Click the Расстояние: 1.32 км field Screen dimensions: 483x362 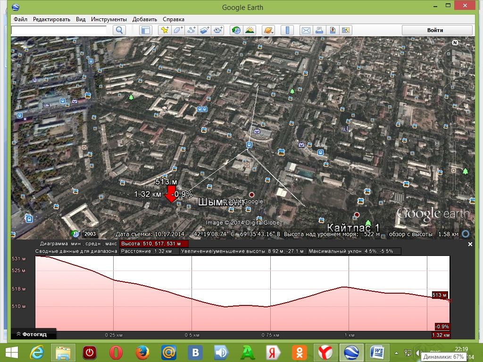(150, 251)
